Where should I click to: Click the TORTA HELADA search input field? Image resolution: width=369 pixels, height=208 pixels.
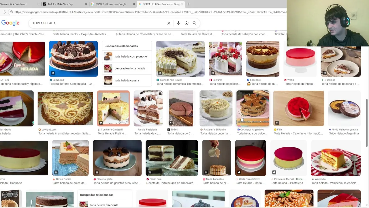click(98, 23)
